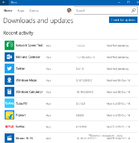Open the Netflix logo icon
The image size is (139, 143).
point(9,126)
